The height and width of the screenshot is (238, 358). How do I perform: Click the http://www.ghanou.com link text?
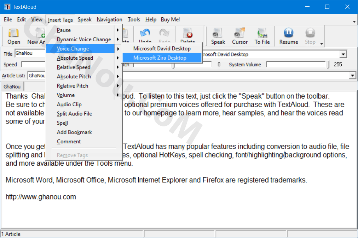pos(41,197)
